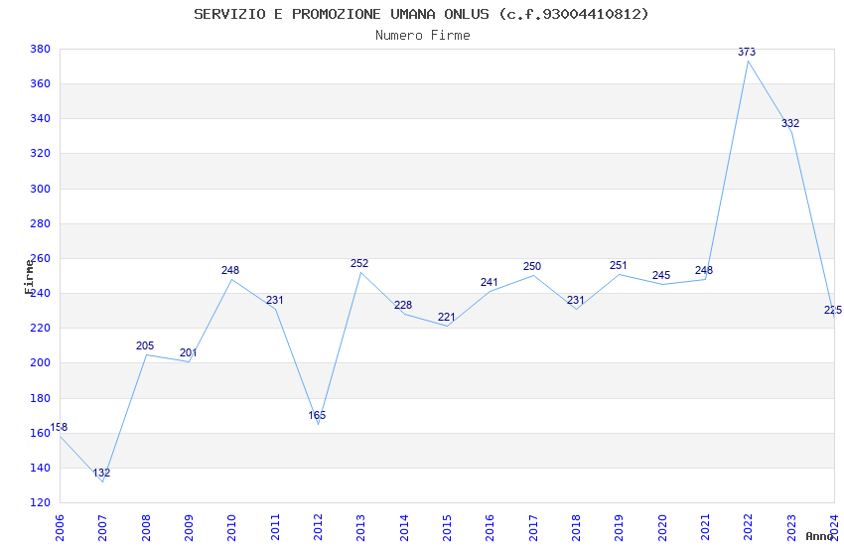Click the y-axis value 220

click(x=41, y=329)
